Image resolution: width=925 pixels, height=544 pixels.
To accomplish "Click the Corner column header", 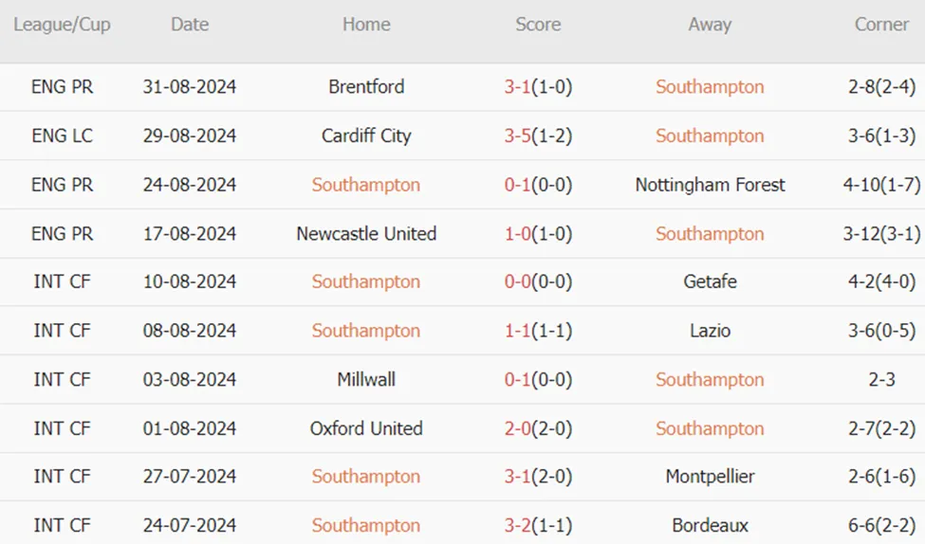I will pos(881,24).
